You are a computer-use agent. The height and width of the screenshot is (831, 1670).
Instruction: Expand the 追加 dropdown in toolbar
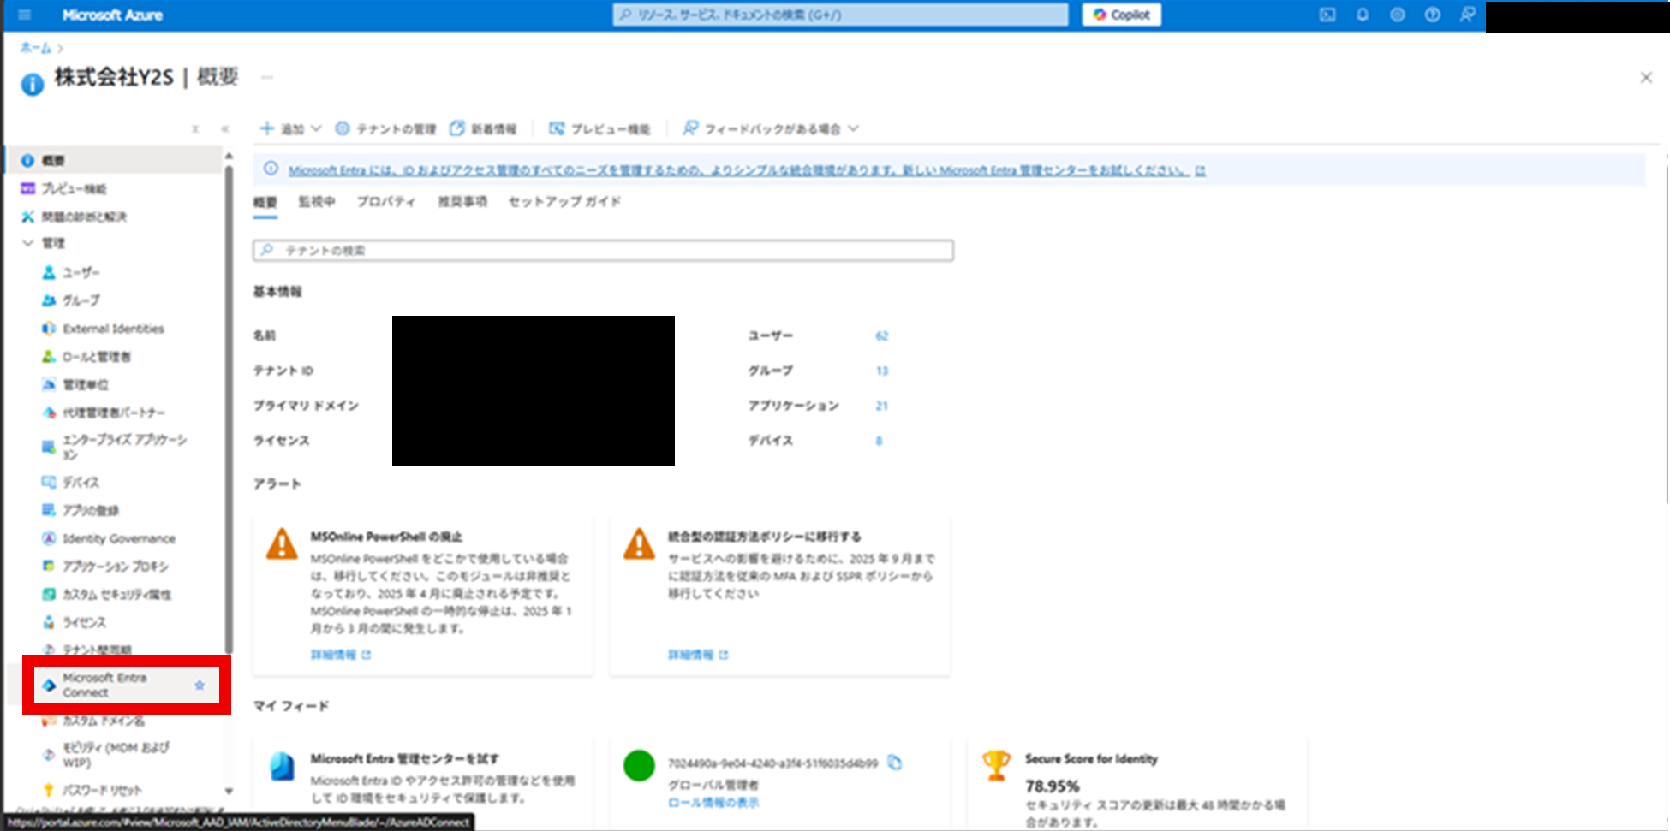point(290,129)
